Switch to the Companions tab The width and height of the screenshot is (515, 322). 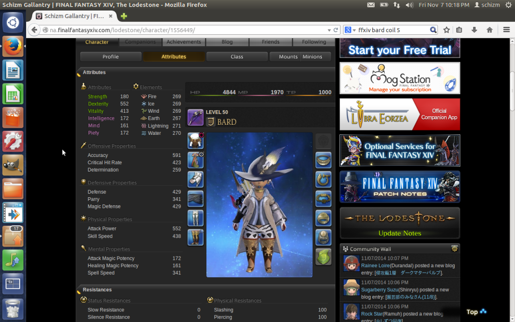(x=140, y=42)
